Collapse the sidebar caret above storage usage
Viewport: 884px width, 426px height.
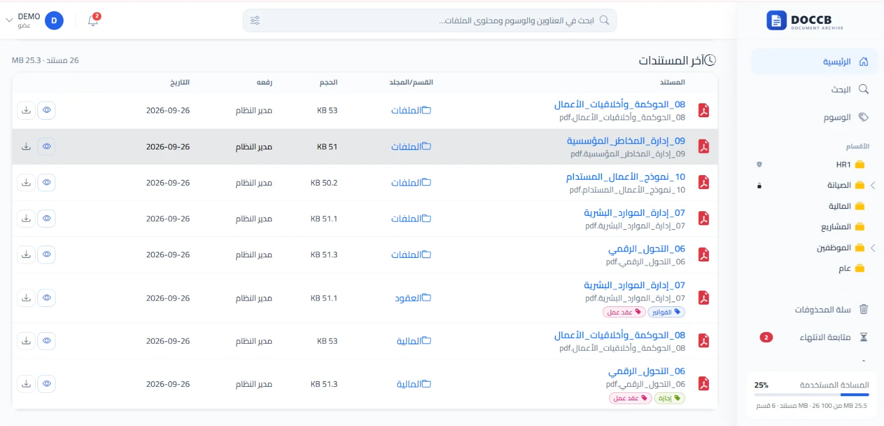click(864, 361)
